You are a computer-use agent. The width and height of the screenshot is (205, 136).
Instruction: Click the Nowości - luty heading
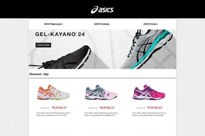(39, 74)
